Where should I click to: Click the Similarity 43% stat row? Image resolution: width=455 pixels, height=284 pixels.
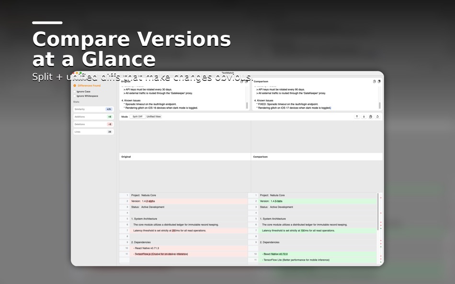pos(93,109)
